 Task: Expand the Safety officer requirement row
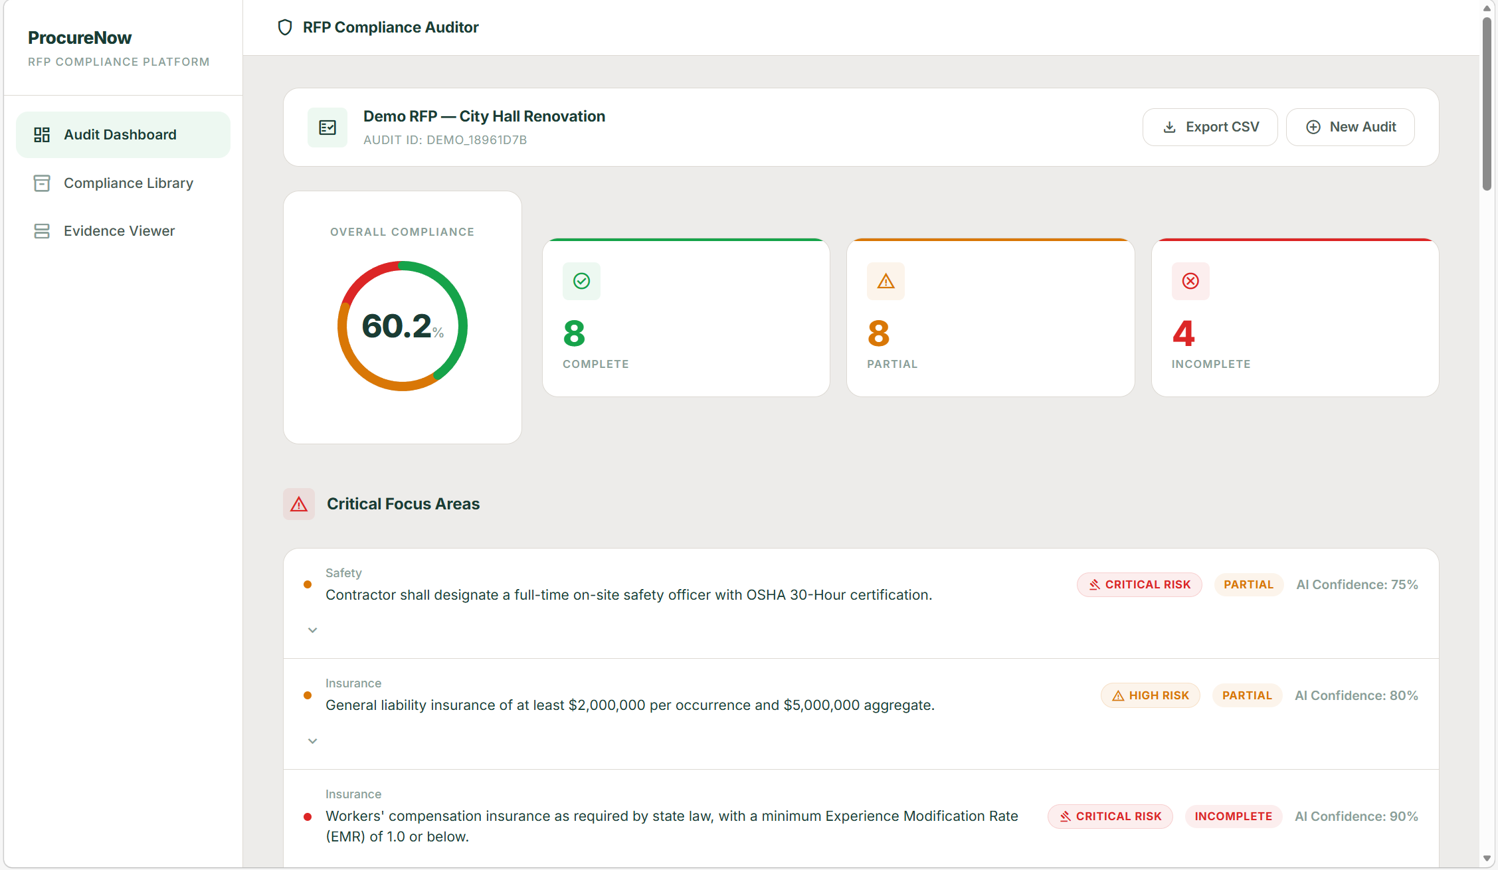[x=312, y=630]
